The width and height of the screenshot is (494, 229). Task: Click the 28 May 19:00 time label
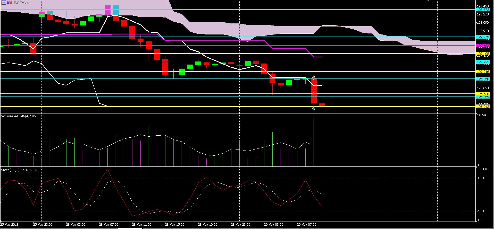[208, 225]
